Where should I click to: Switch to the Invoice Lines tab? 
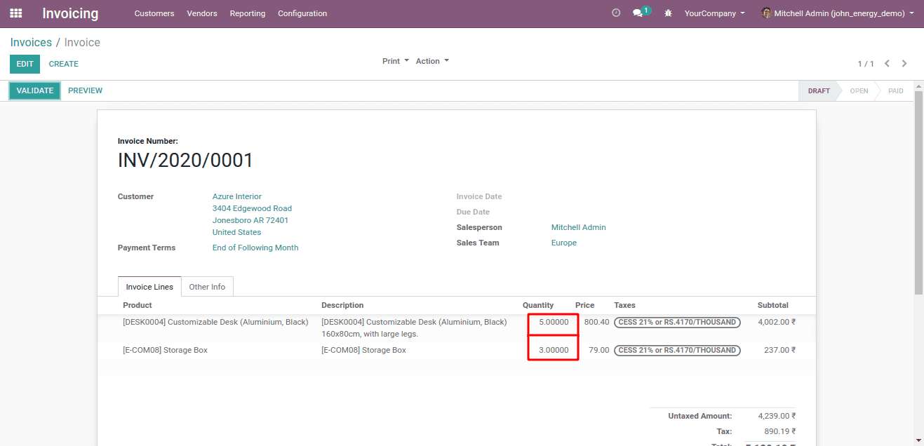(x=149, y=287)
